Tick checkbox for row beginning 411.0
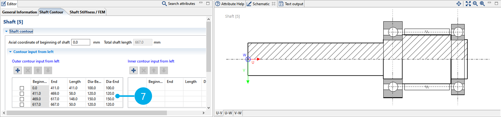This screenshot has height=117, width=501. click(x=22, y=94)
